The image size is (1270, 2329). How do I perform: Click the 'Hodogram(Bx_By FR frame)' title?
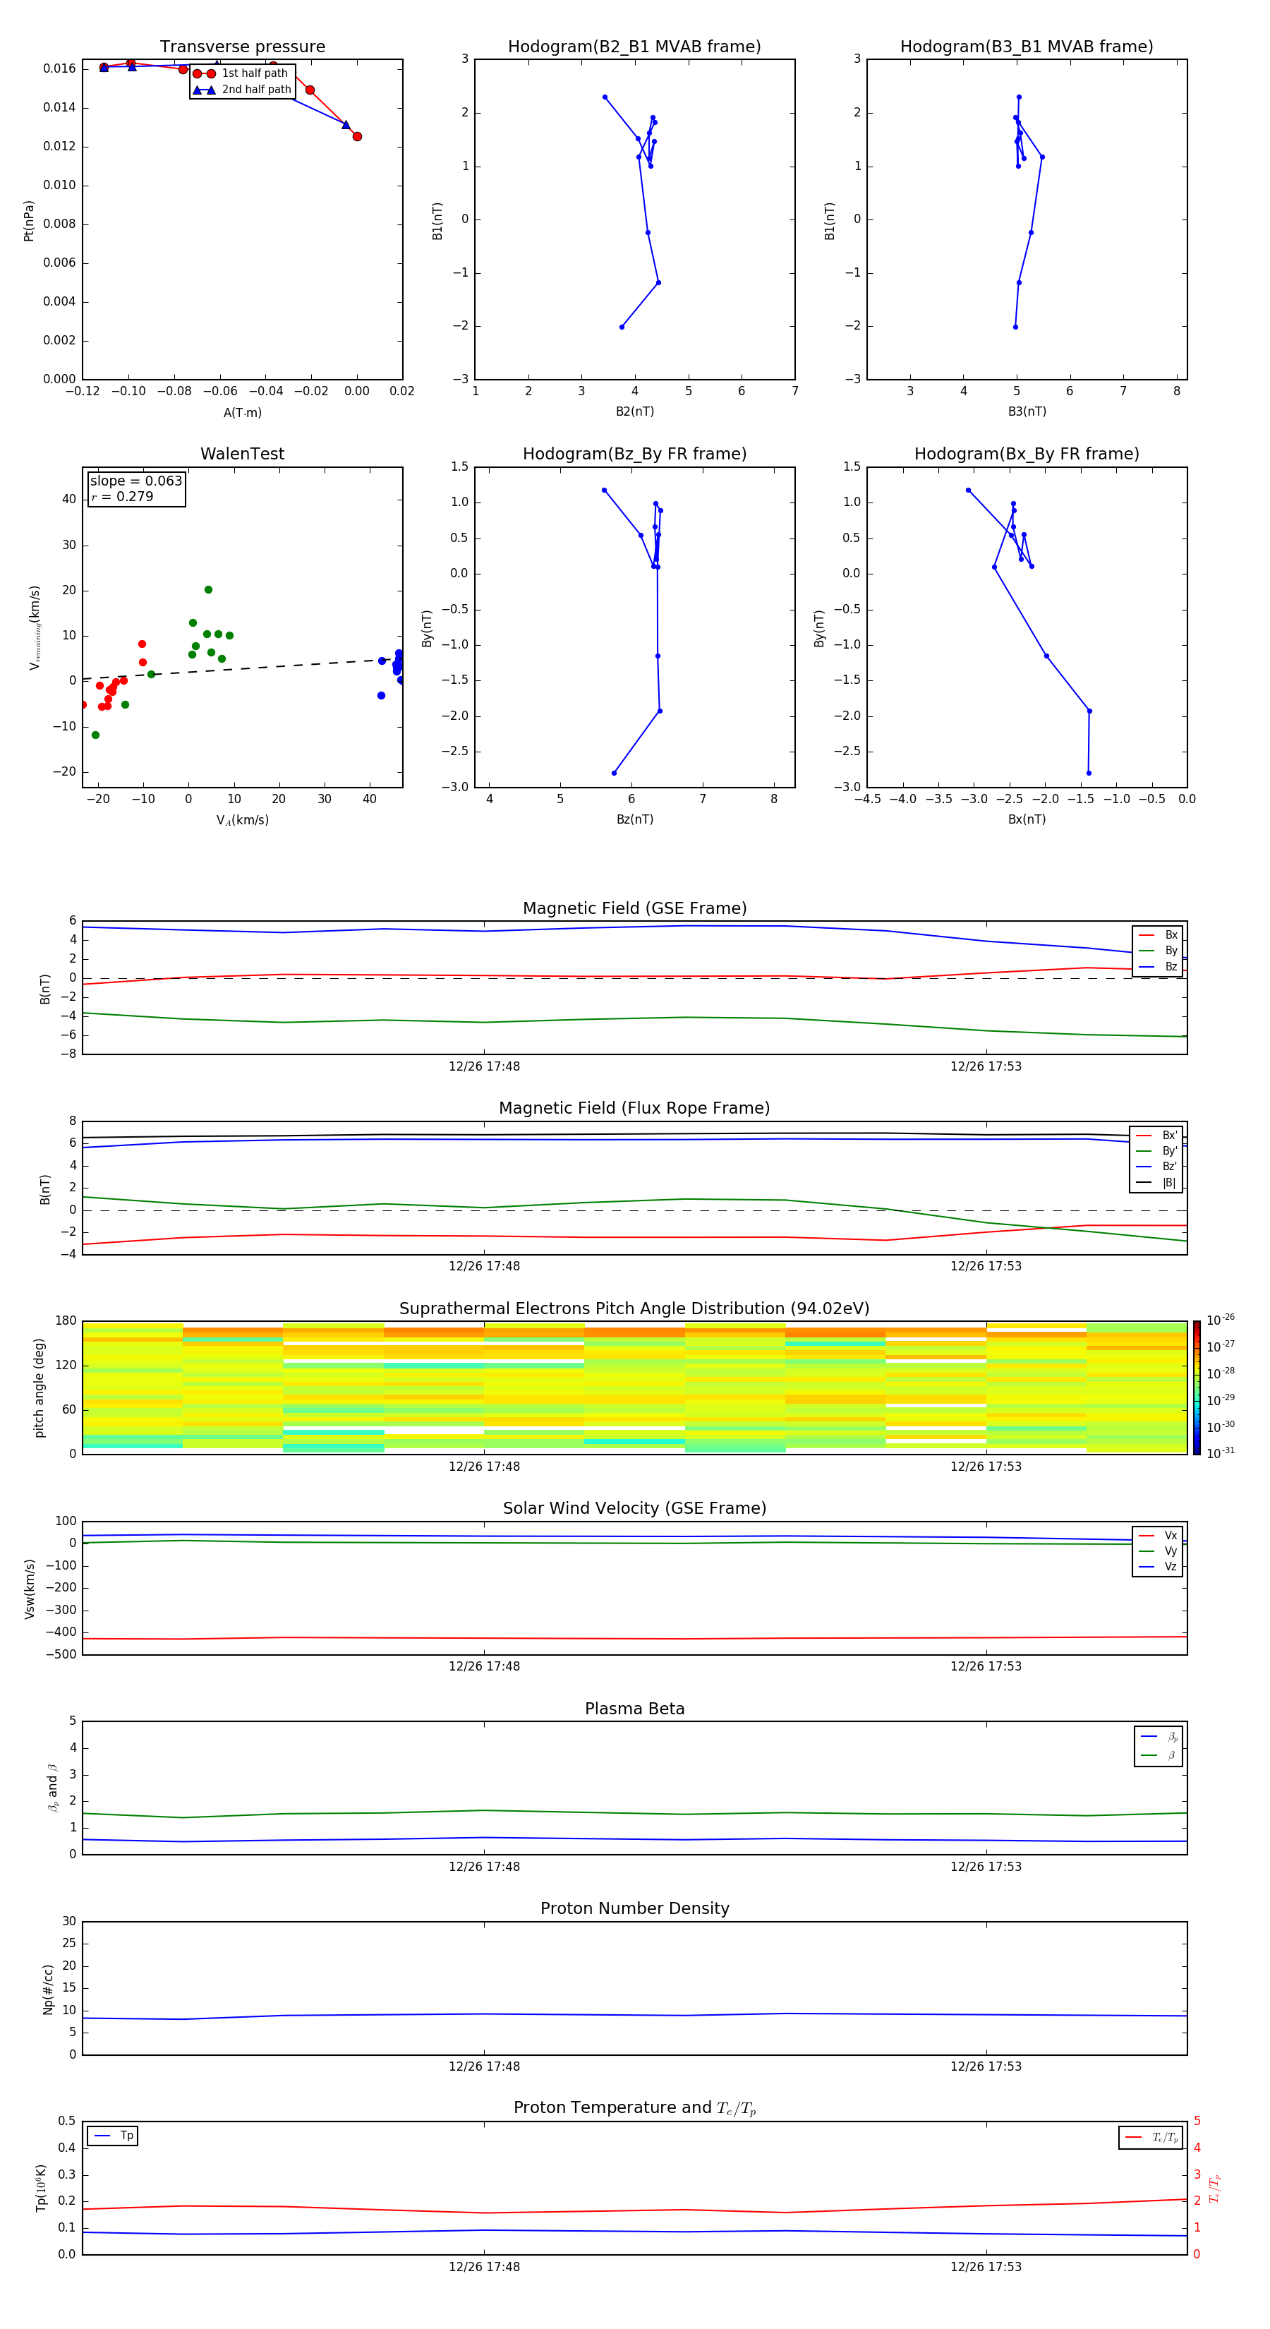pyautogui.click(x=1027, y=454)
